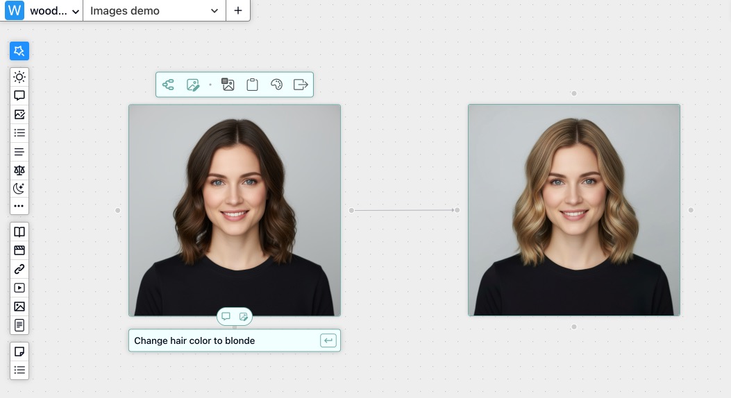Open the color palette icon above image

[x=276, y=85]
